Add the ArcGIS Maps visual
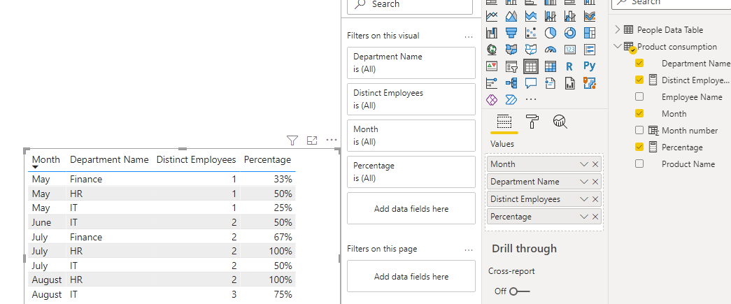Viewport: 731px width, 304px height. (590, 83)
